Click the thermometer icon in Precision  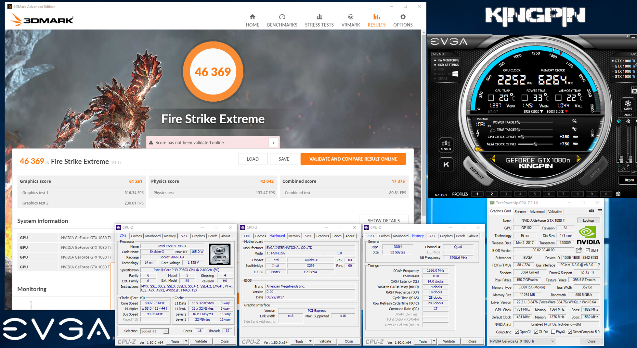[x=592, y=133]
